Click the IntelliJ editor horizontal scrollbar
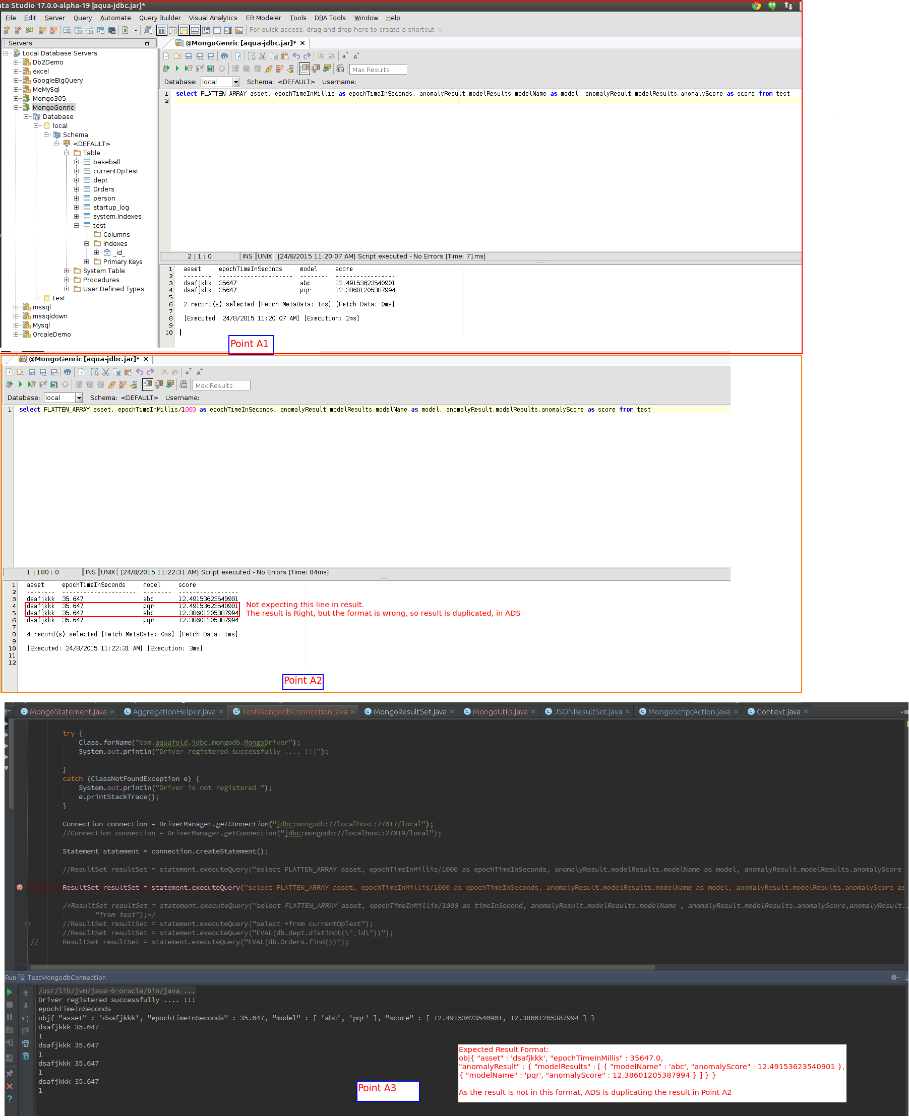This screenshot has height=1120, width=909. point(342,967)
